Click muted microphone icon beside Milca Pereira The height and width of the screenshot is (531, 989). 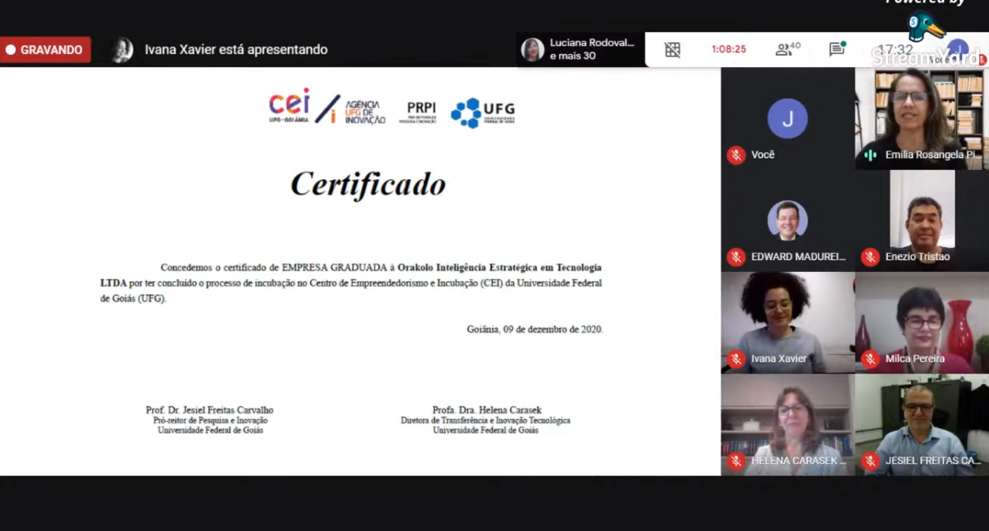[871, 359]
